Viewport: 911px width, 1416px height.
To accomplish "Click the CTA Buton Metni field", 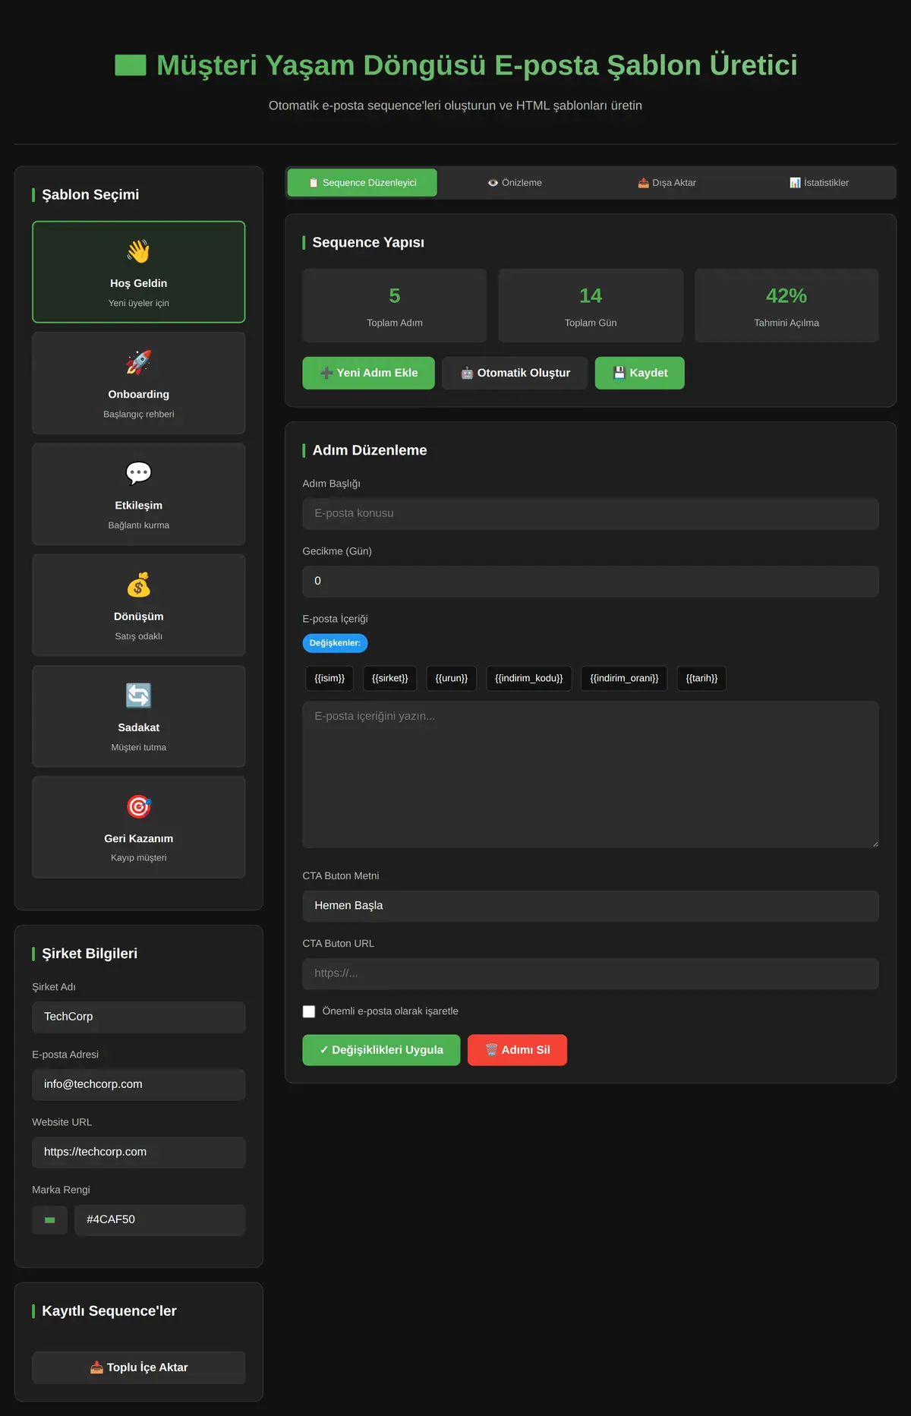I will tap(591, 907).
